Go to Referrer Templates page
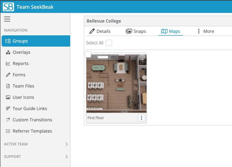The height and width of the screenshot is (167, 232). 32,131
